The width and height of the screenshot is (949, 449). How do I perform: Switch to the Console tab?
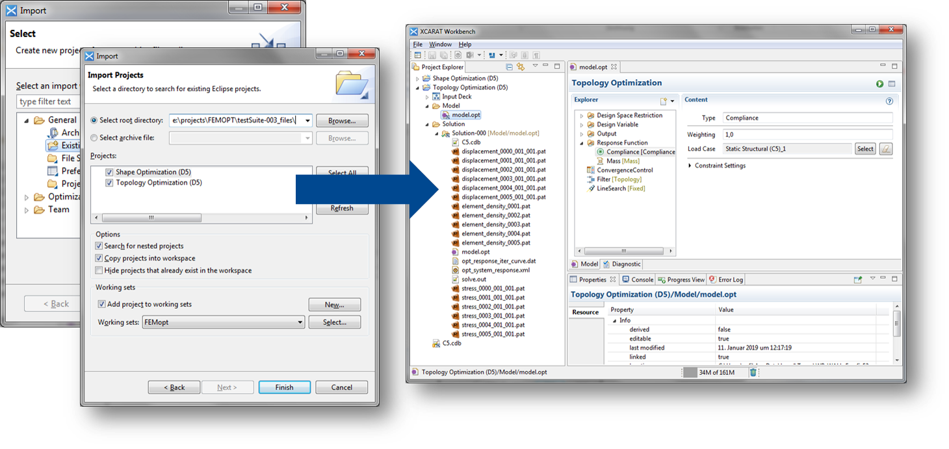[638, 280]
